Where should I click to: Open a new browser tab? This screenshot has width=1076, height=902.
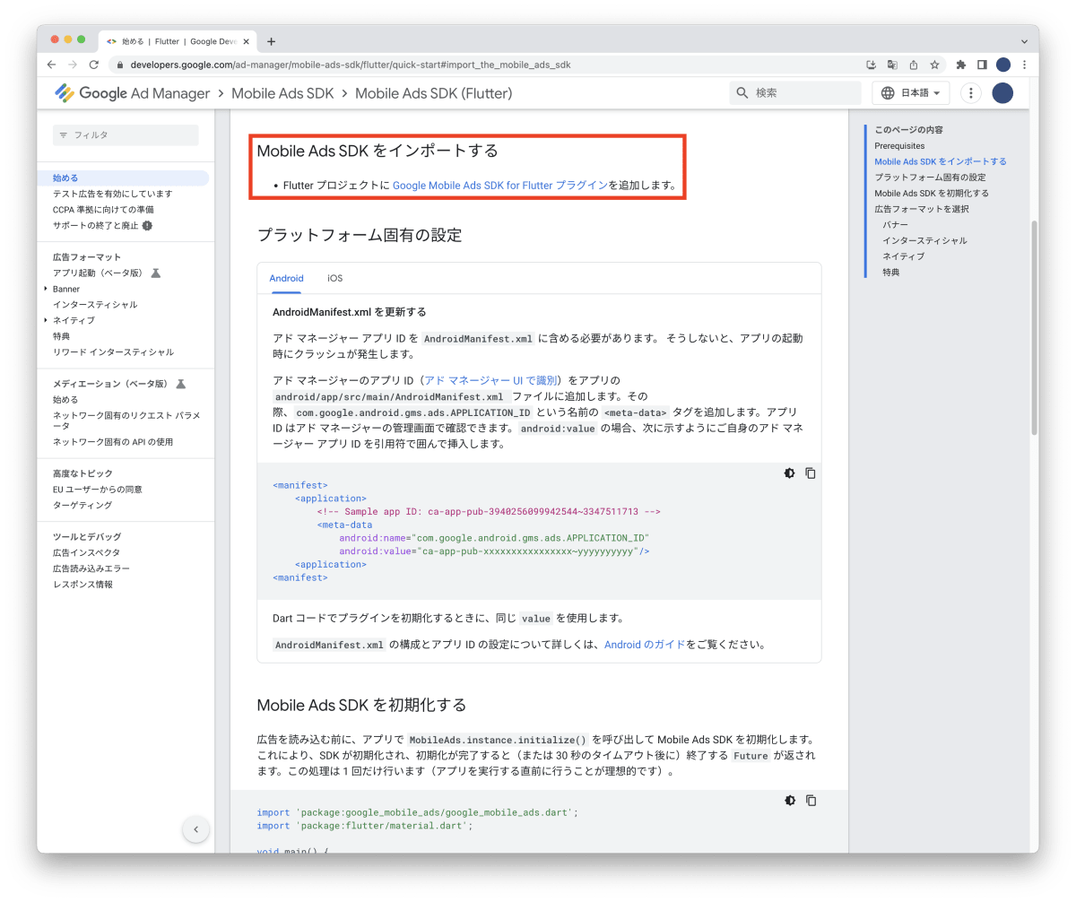pyautogui.click(x=271, y=41)
